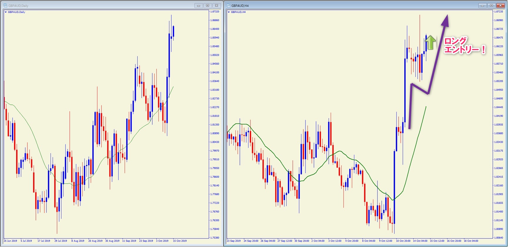Click price level 1.81350 on Daily axis
The image size is (508, 247).
click(x=215, y=125)
